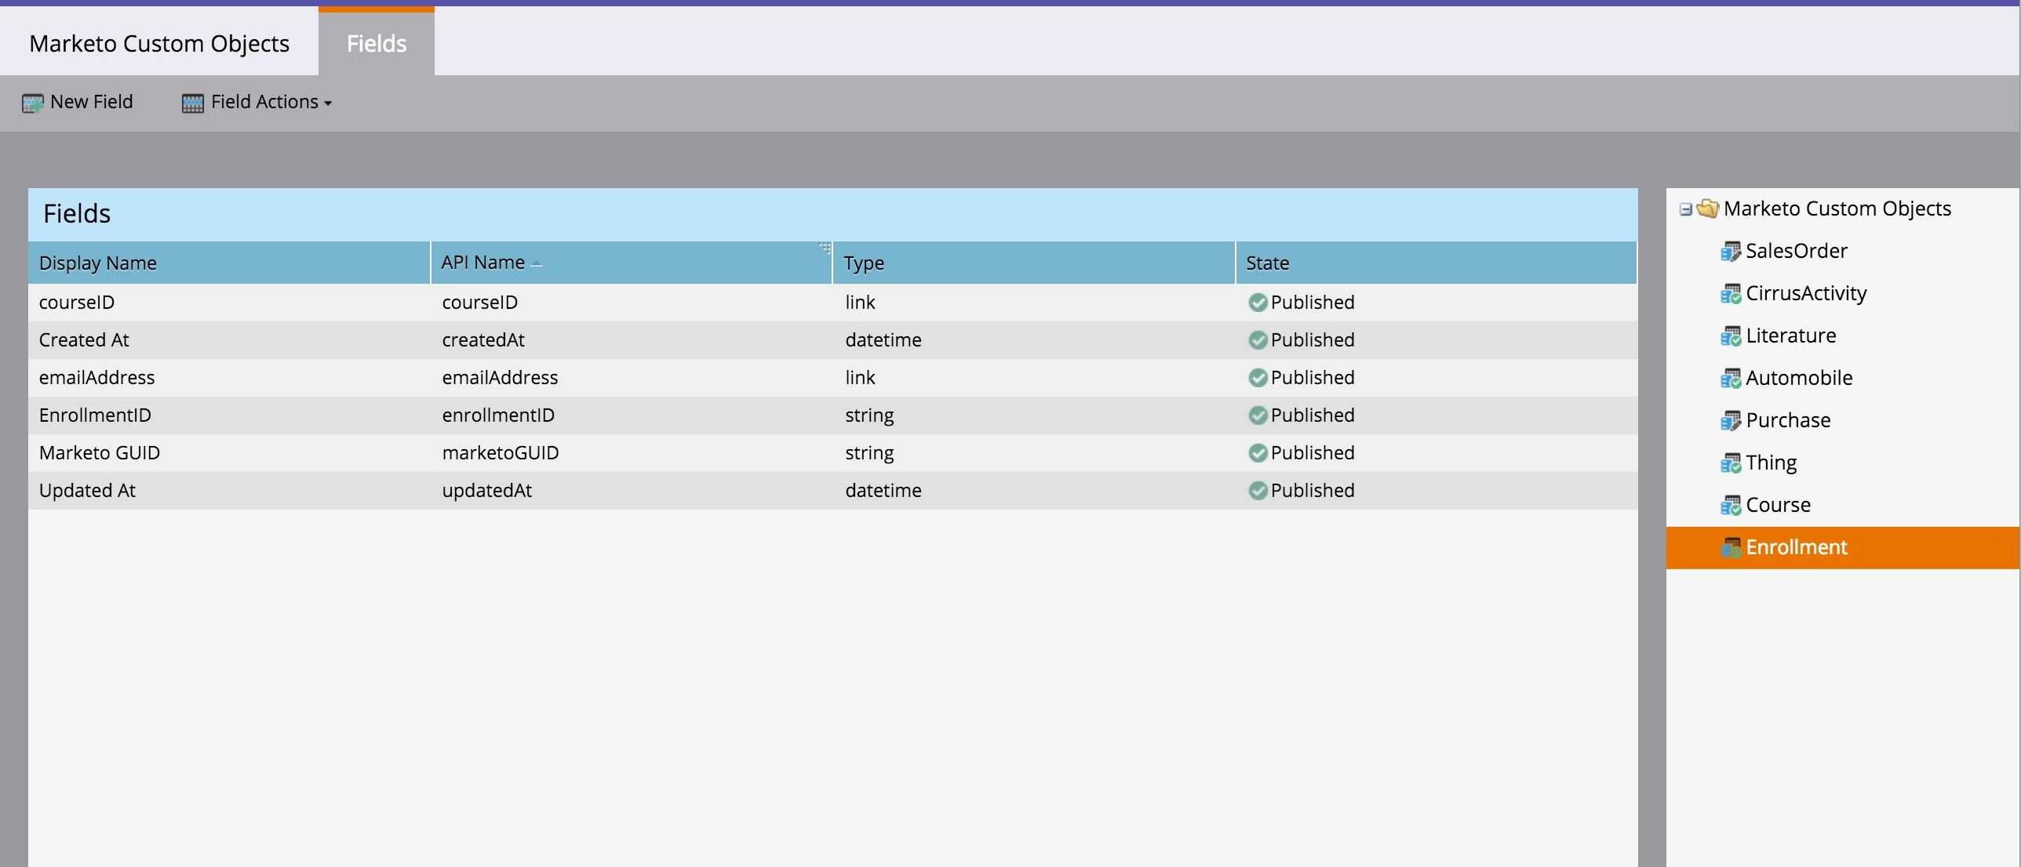Click the Purchase object icon
This screenshot has height=867, width=2021.
[x=1730, y=421]
